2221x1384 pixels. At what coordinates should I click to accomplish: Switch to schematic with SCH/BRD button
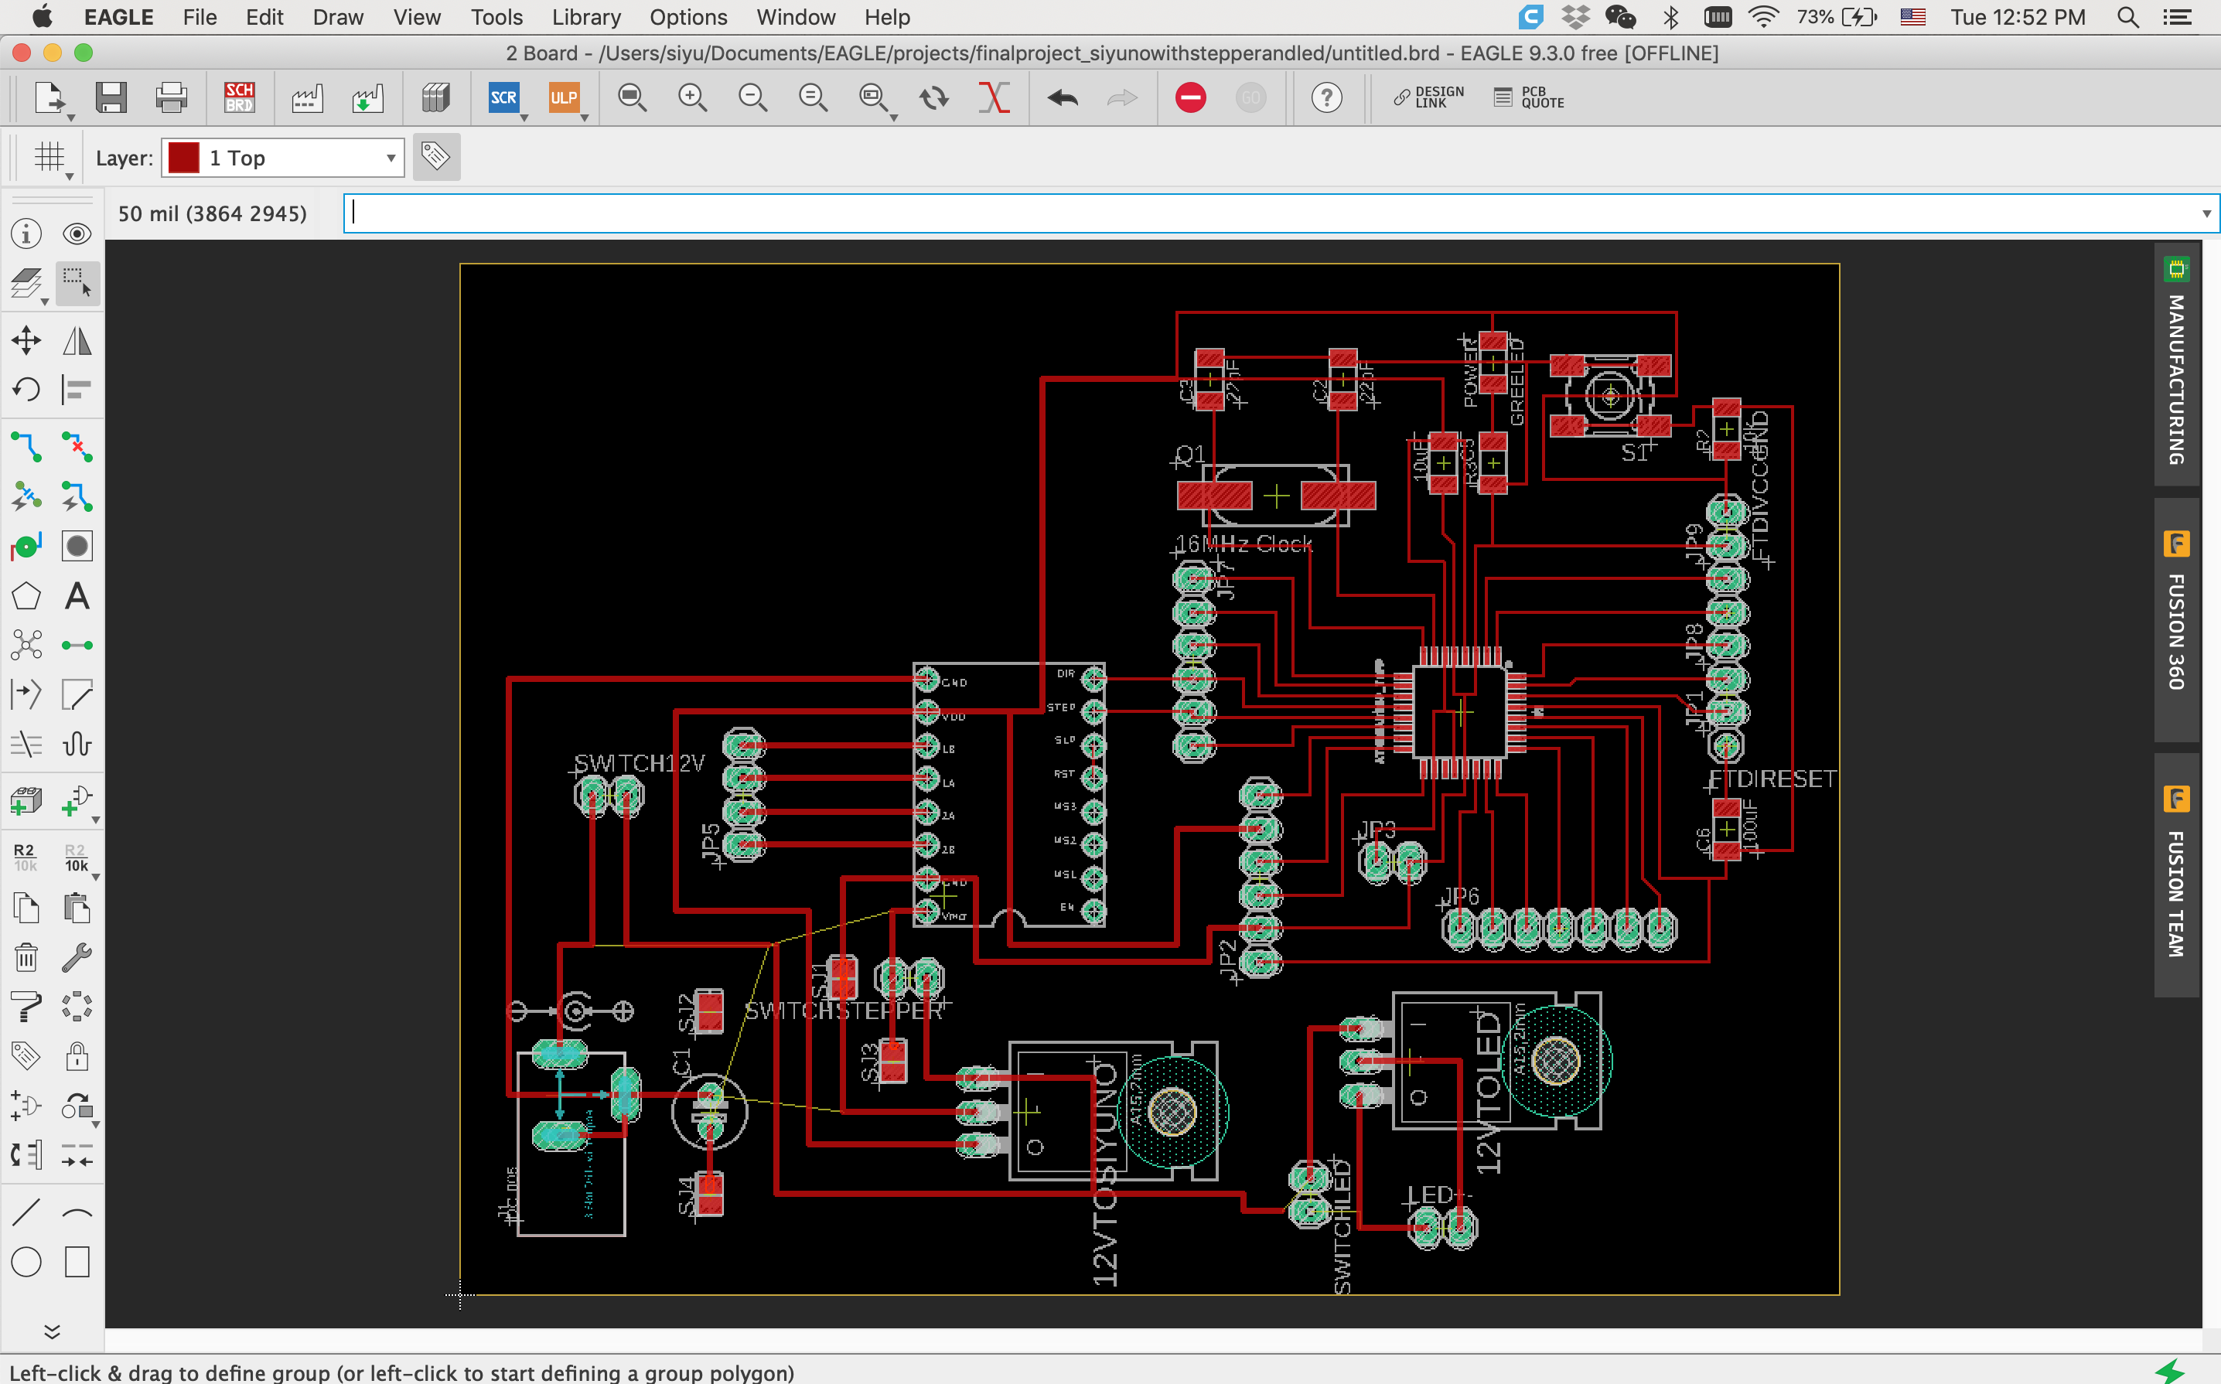pos(239,97)
